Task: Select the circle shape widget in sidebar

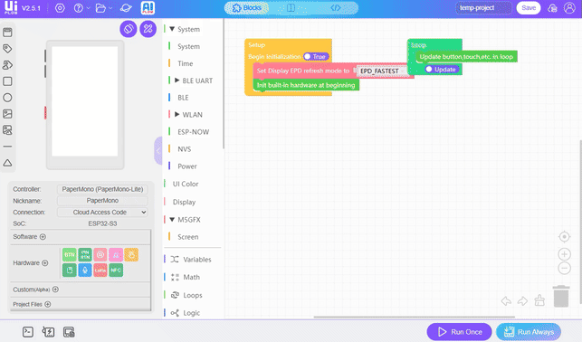Action: (7, 98)
